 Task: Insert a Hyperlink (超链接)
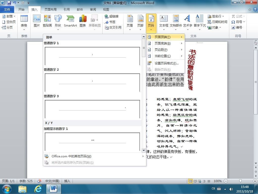coord(112,16)
